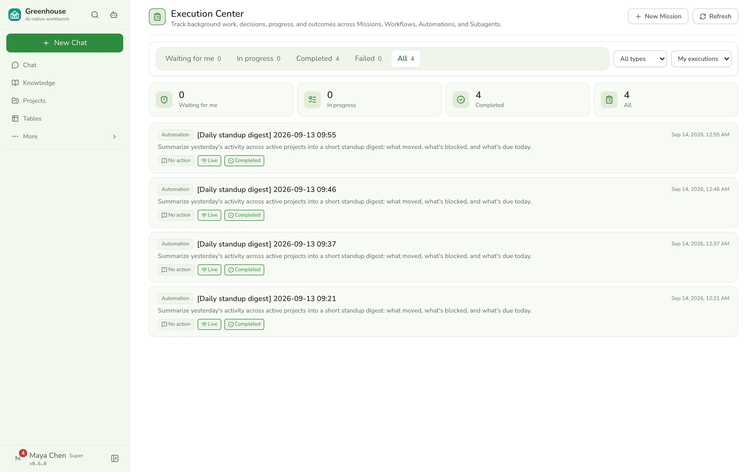
Task: Go to Projects in the sidebar
Action: [x=64, y=100]
